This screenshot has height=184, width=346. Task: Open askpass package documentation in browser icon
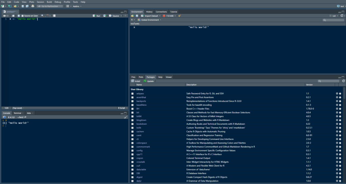point(337,94)
